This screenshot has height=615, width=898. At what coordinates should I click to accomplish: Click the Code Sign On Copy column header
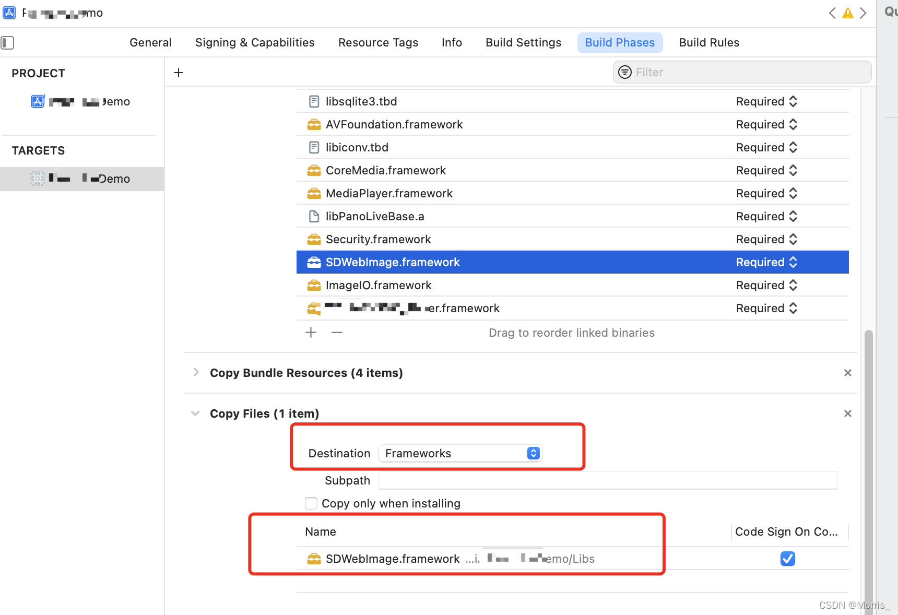click(x=786, y=531)
